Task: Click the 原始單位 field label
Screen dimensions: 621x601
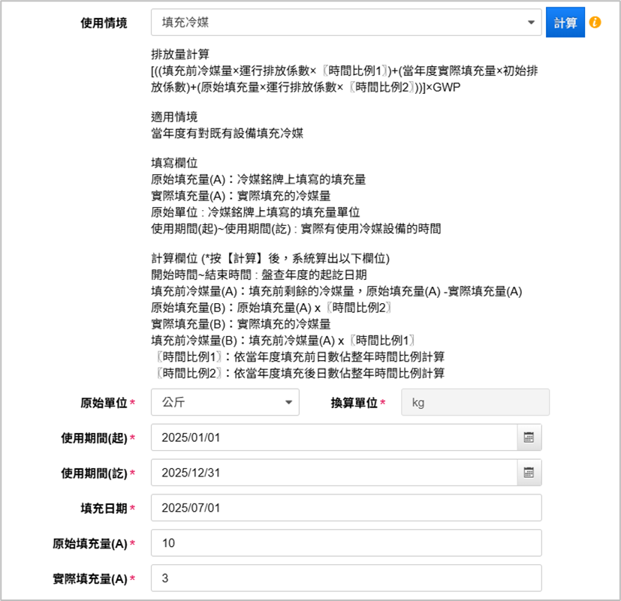Action: [104, 402]
